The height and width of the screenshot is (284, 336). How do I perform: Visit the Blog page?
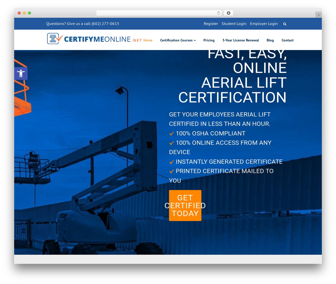tap(270, 40)
